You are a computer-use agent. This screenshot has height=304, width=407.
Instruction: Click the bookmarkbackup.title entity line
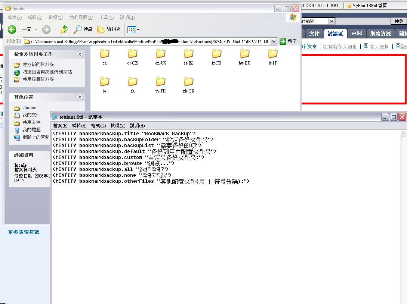click(x=124, y=134)
